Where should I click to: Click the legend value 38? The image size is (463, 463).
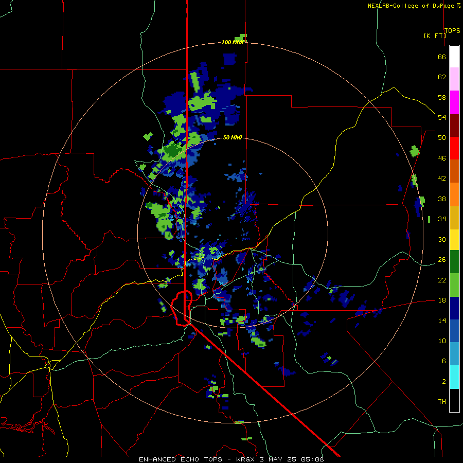442,199
